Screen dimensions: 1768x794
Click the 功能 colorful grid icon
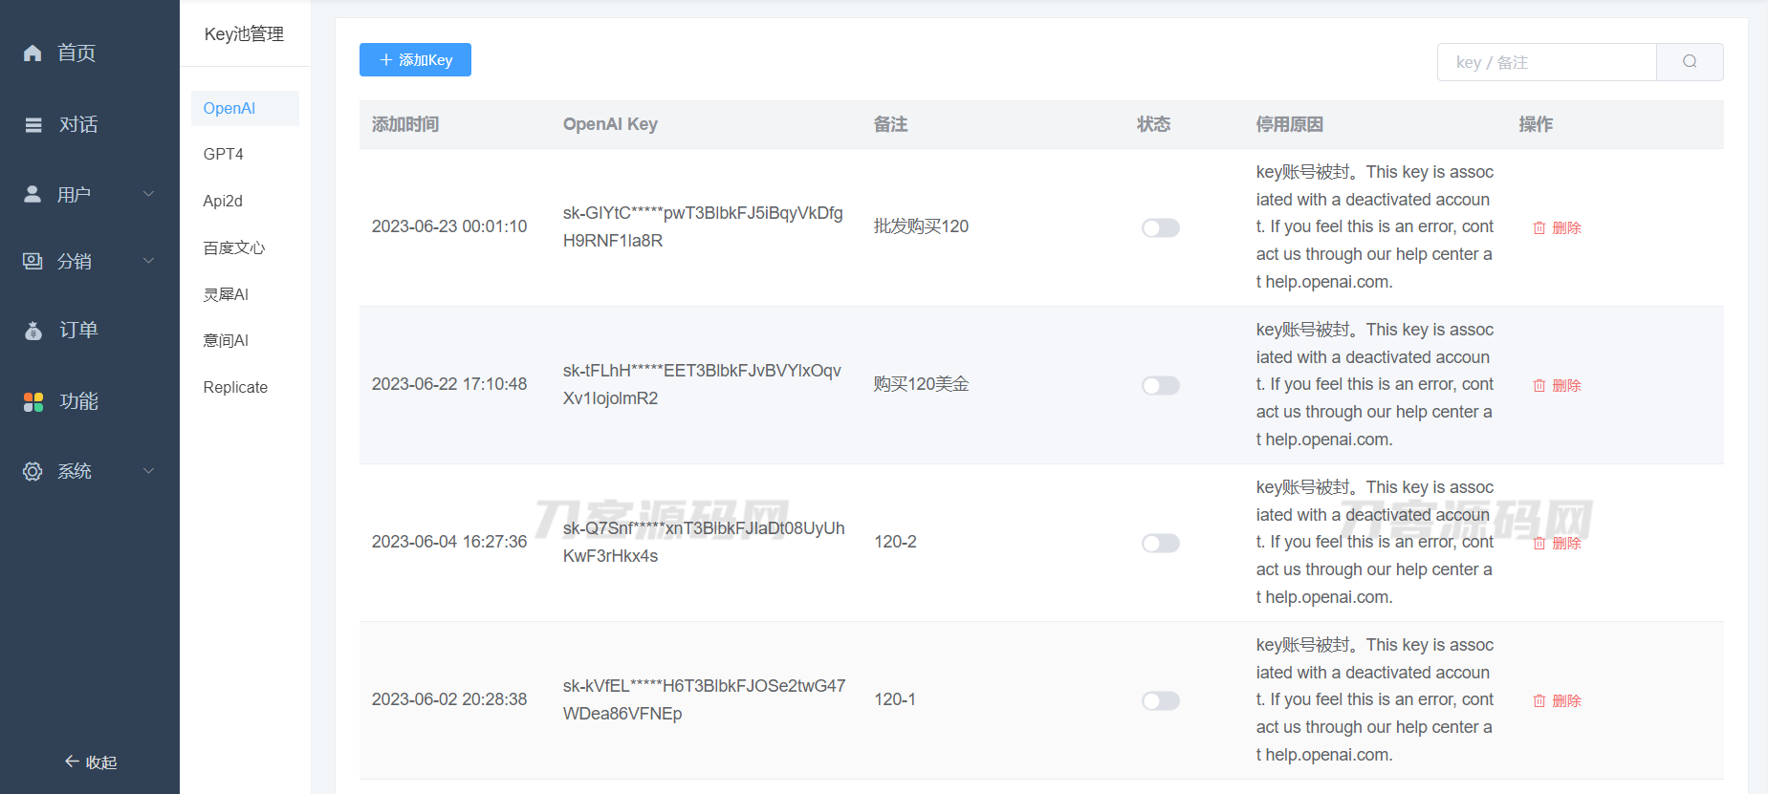(33, 402)
